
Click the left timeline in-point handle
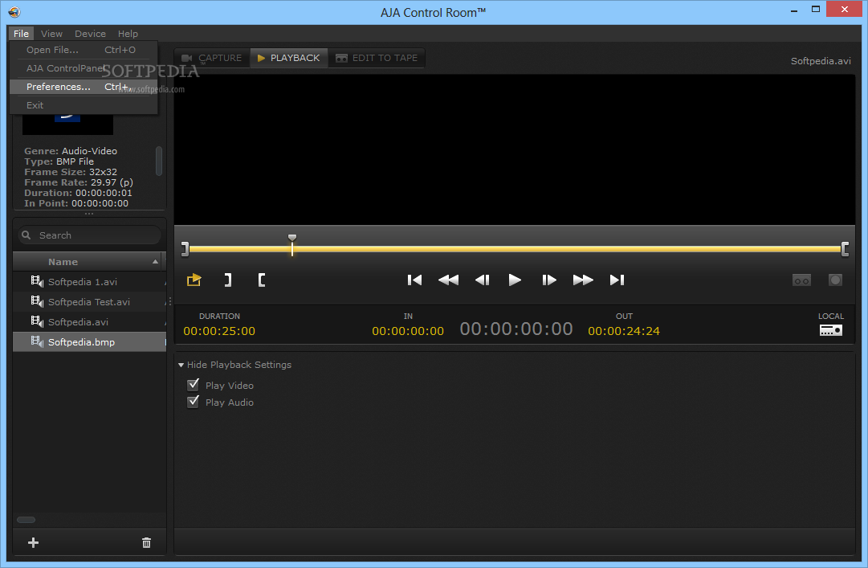click(x=185, y=249)
